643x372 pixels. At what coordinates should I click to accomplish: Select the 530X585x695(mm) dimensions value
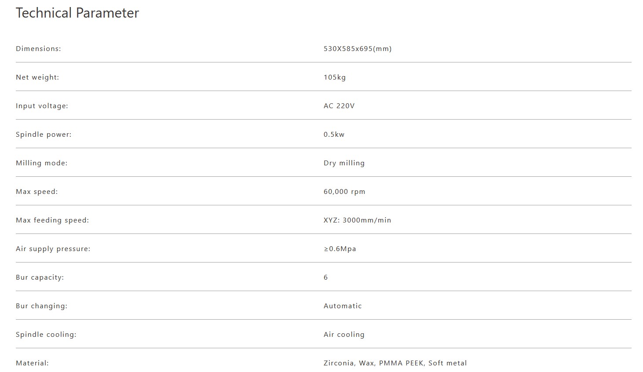pyautogui.click(x=358, y=49)
